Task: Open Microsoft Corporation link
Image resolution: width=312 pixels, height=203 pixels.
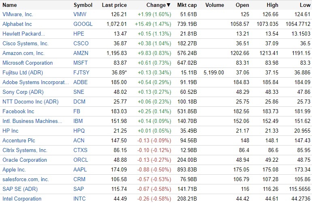Action: (x=28, y=63)
